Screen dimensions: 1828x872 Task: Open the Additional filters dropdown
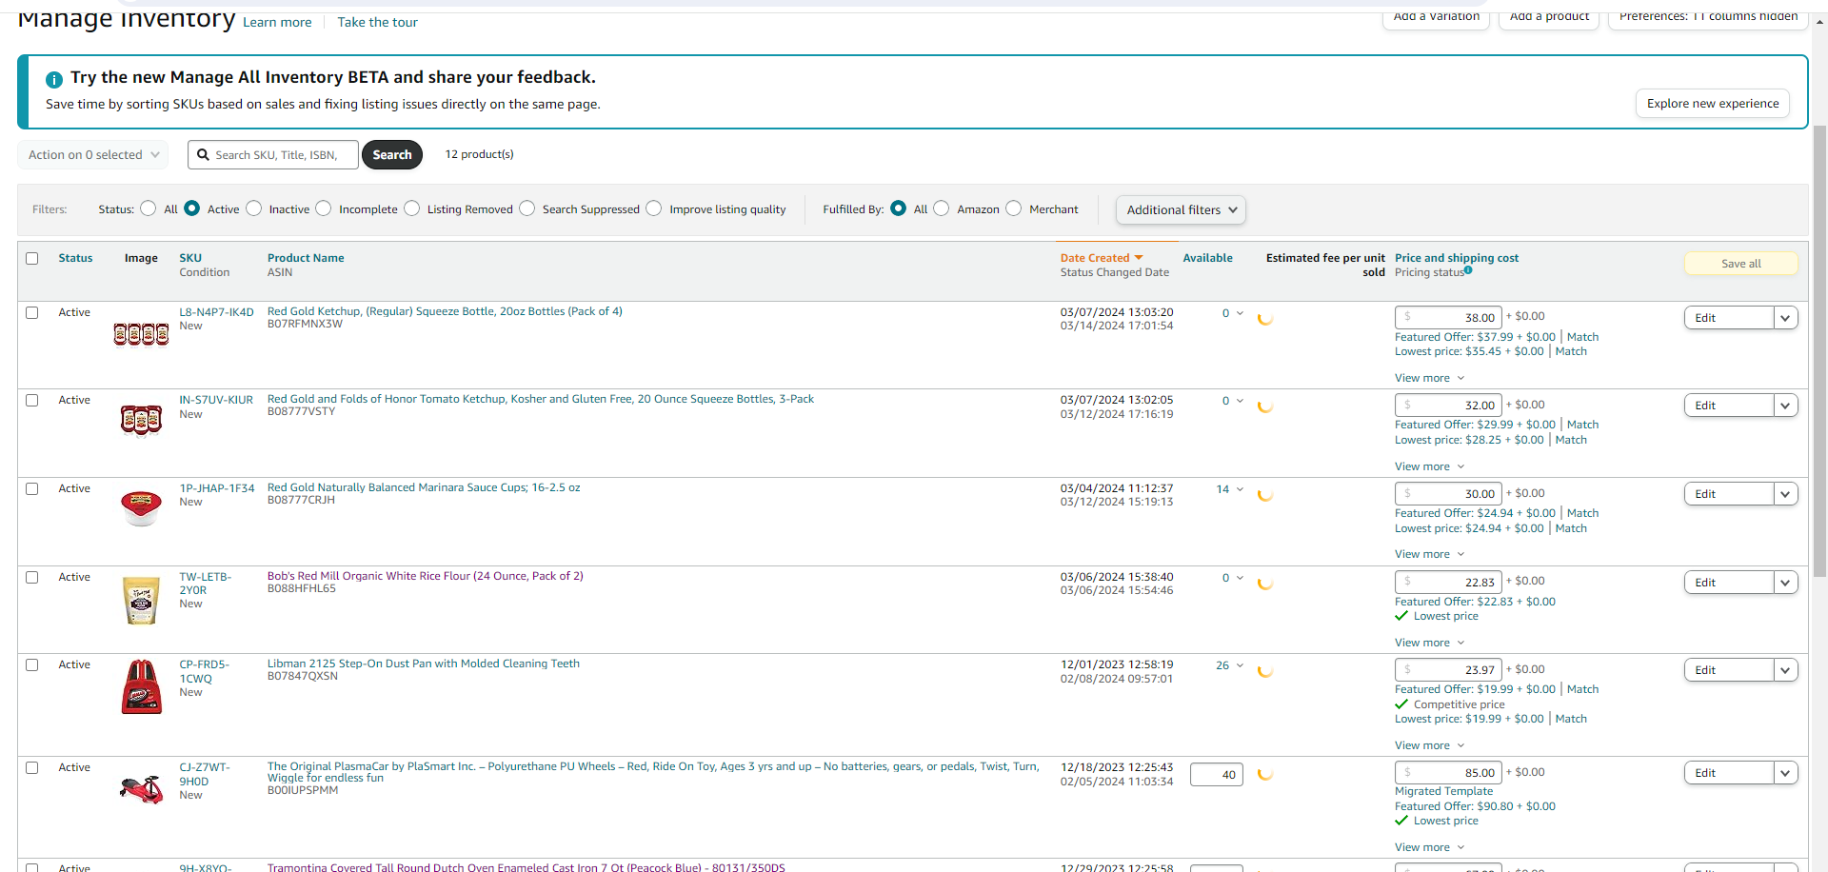coord(1181,209)
